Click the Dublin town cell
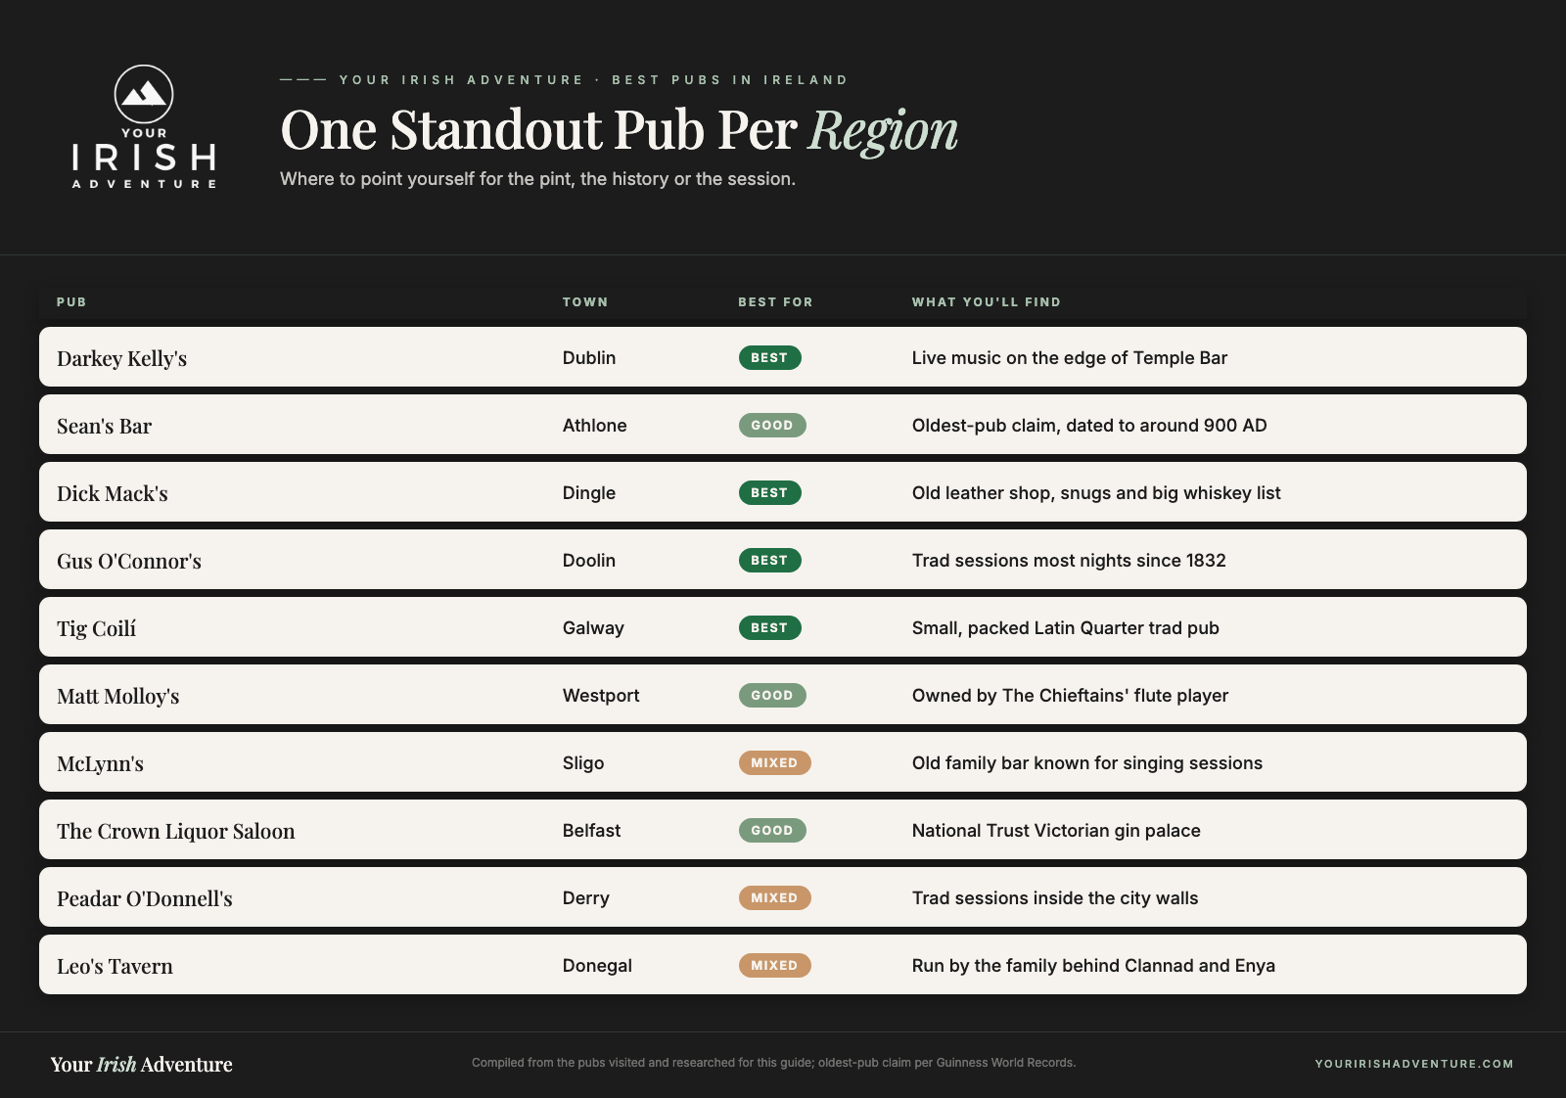This screenshot has height=1098, width=1566. pyautogui.click(x=589, y=358)
